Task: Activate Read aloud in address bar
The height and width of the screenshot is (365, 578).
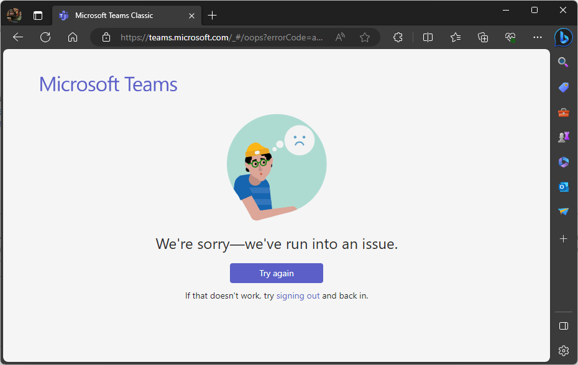Action: click(340, 37)
